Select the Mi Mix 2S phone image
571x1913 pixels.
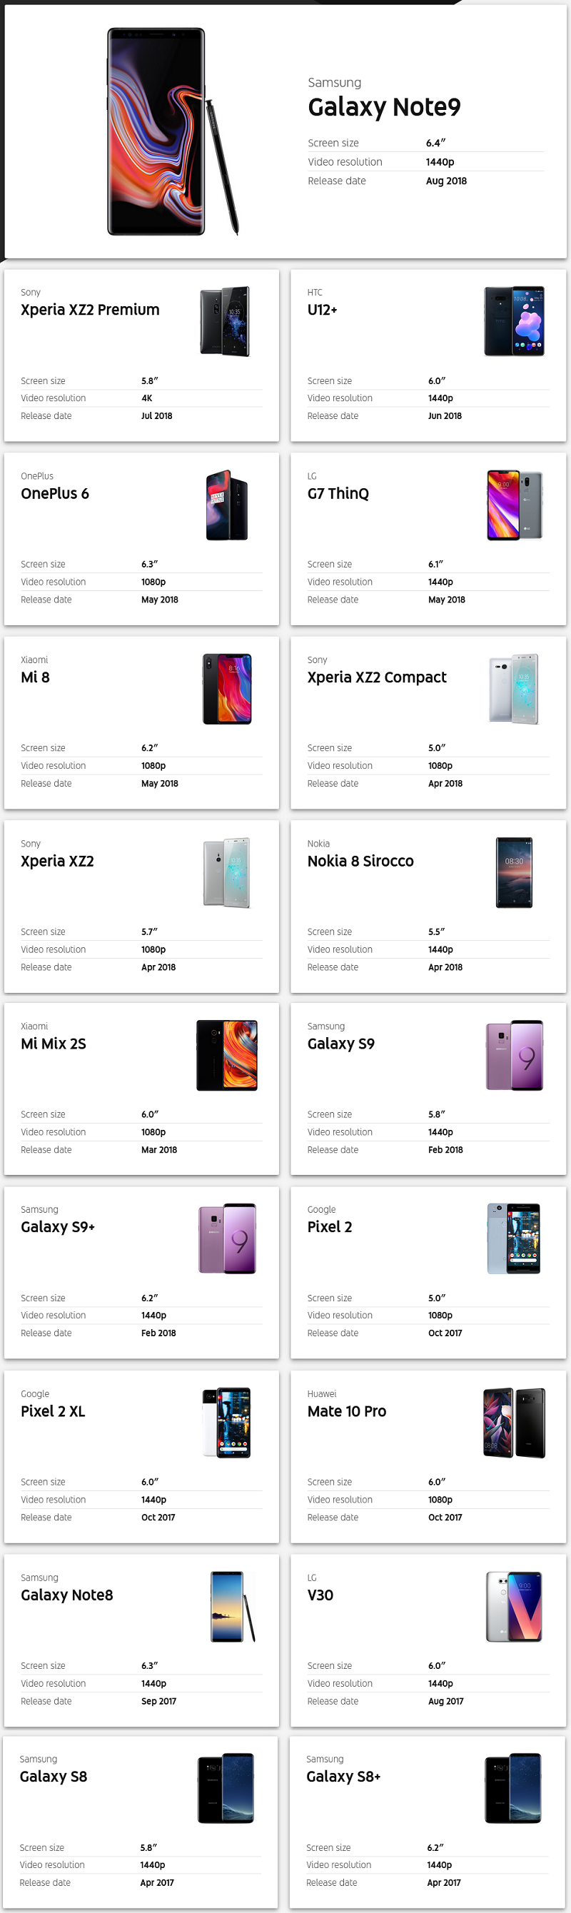coord(226,1055)
